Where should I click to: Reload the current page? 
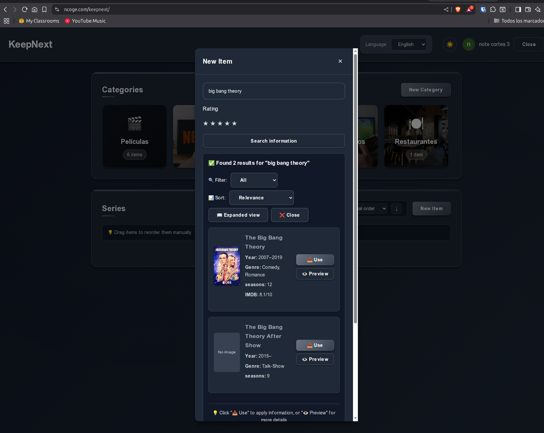coord(24,9)
